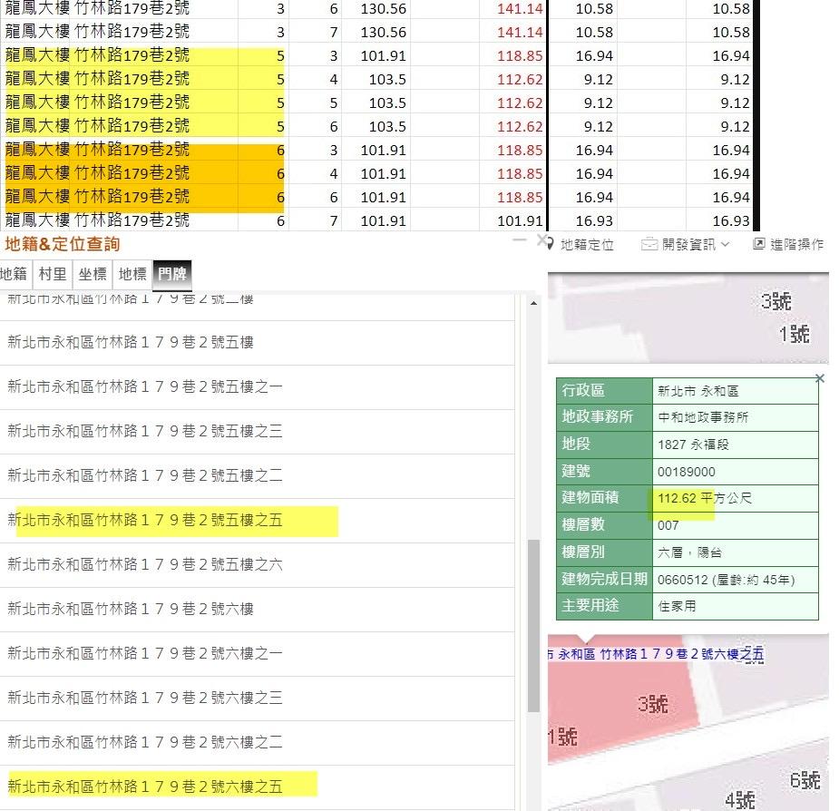The height and width of the screenshot is (811, 839).
Task: Switch to the 地籍 tab
Action: [x=15, y=274]
